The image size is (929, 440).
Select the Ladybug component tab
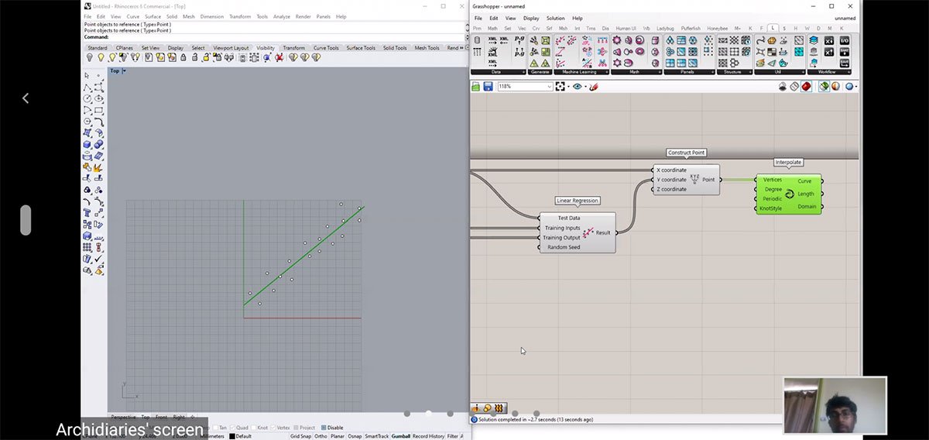(665, 29)
